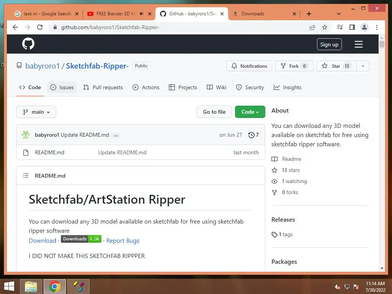Toggle the browser side panel icon

[x=352, y=27]
